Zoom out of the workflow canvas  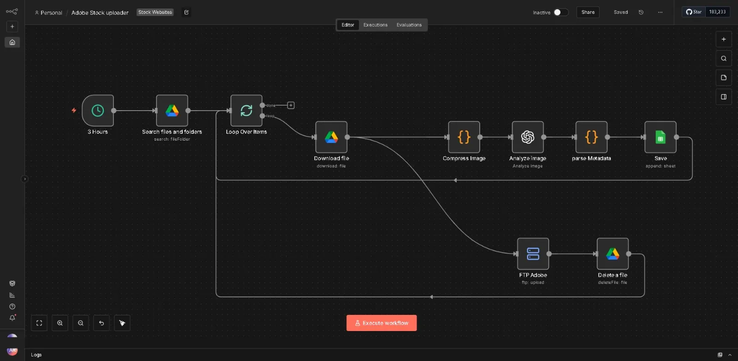point(81,323)
